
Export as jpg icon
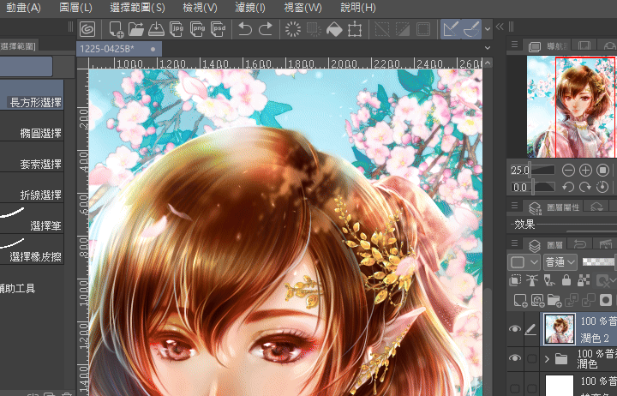click(177, 29)
